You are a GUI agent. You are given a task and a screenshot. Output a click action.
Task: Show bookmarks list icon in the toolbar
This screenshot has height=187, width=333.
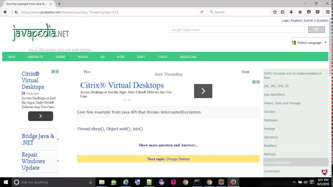tap(283, 12)
